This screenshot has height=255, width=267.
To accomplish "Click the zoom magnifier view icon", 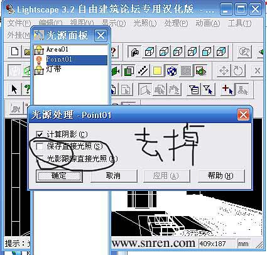I will point(244,52).
